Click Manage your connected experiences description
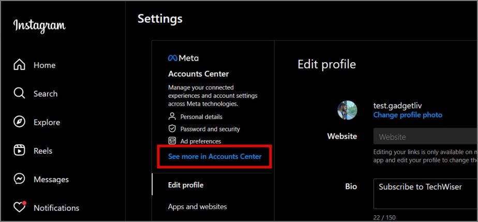Viewport: 478px width, 222px height. pos(213,95)
